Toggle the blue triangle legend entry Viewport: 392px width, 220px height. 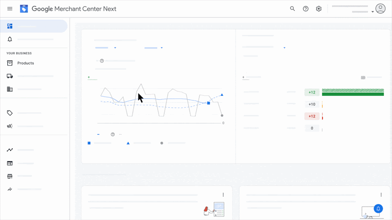point(128,143)
